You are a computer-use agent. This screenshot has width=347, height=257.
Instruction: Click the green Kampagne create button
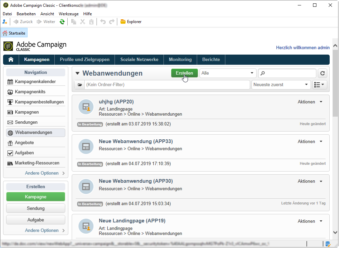point(36,197)
